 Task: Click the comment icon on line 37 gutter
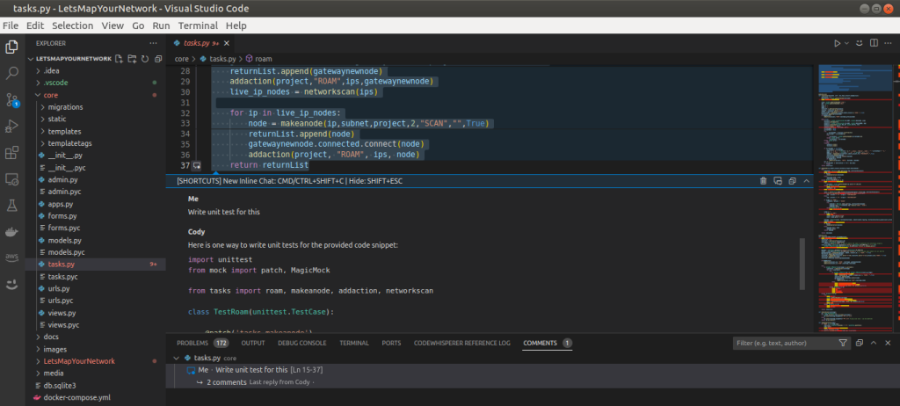tap(196, 165)
